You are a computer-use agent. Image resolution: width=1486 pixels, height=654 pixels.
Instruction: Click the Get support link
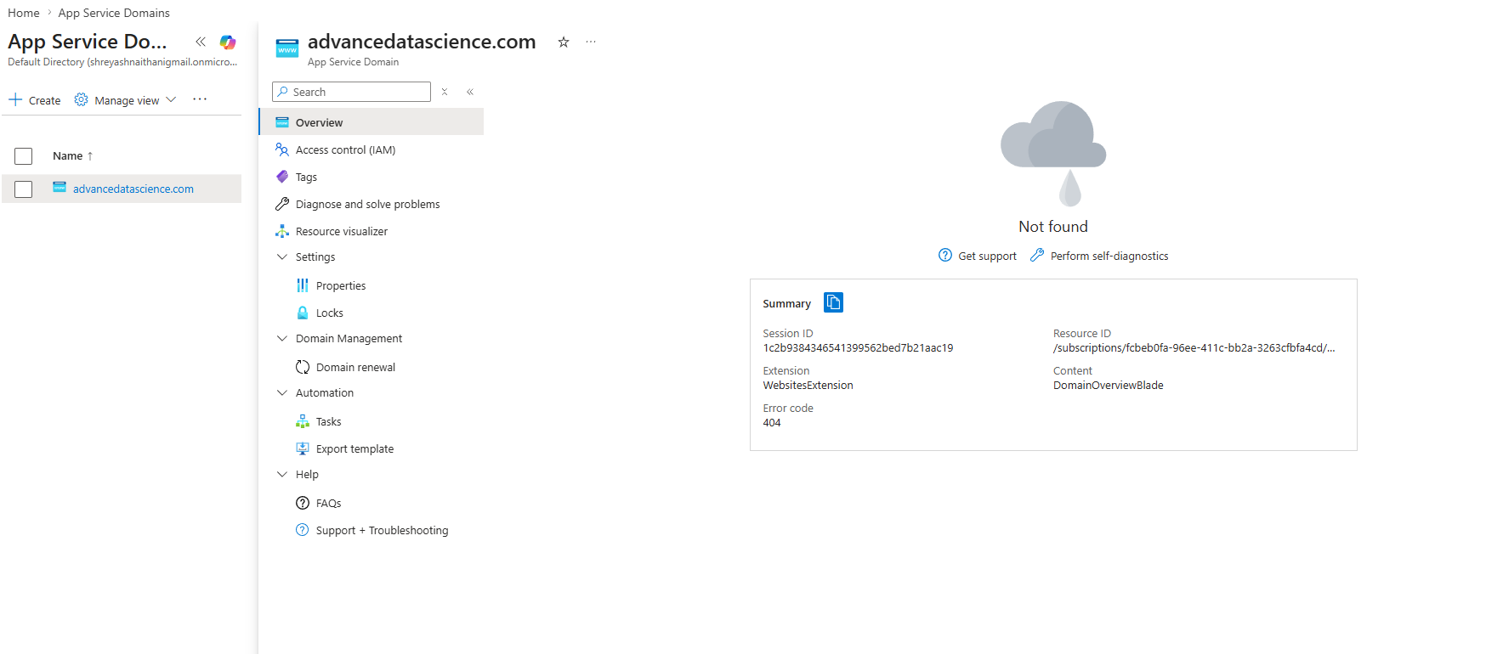pos(987,256)
